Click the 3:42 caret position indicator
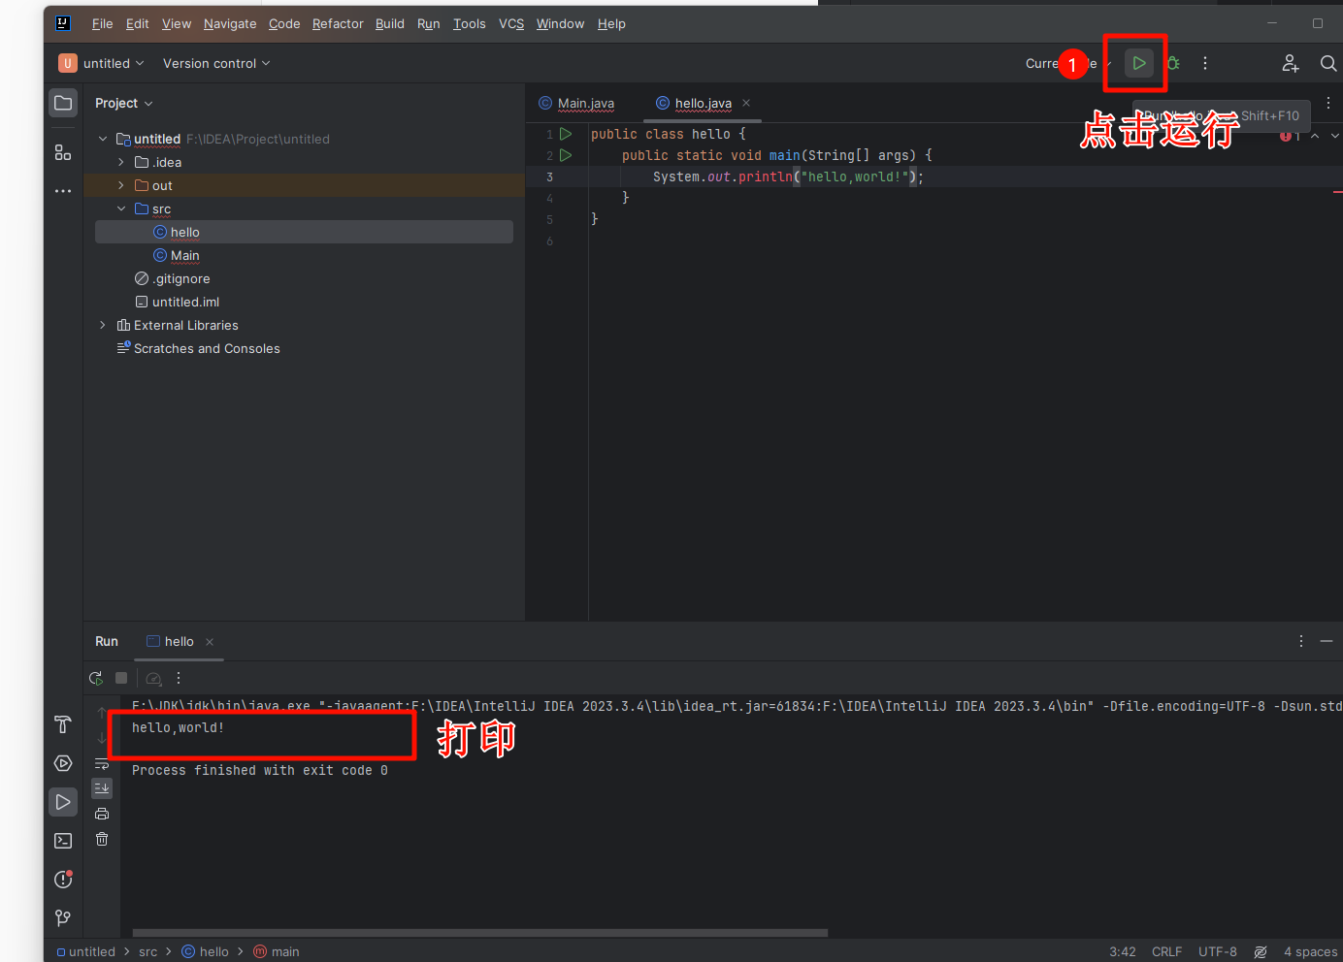1343x962 pixels. click(1123, 952)
